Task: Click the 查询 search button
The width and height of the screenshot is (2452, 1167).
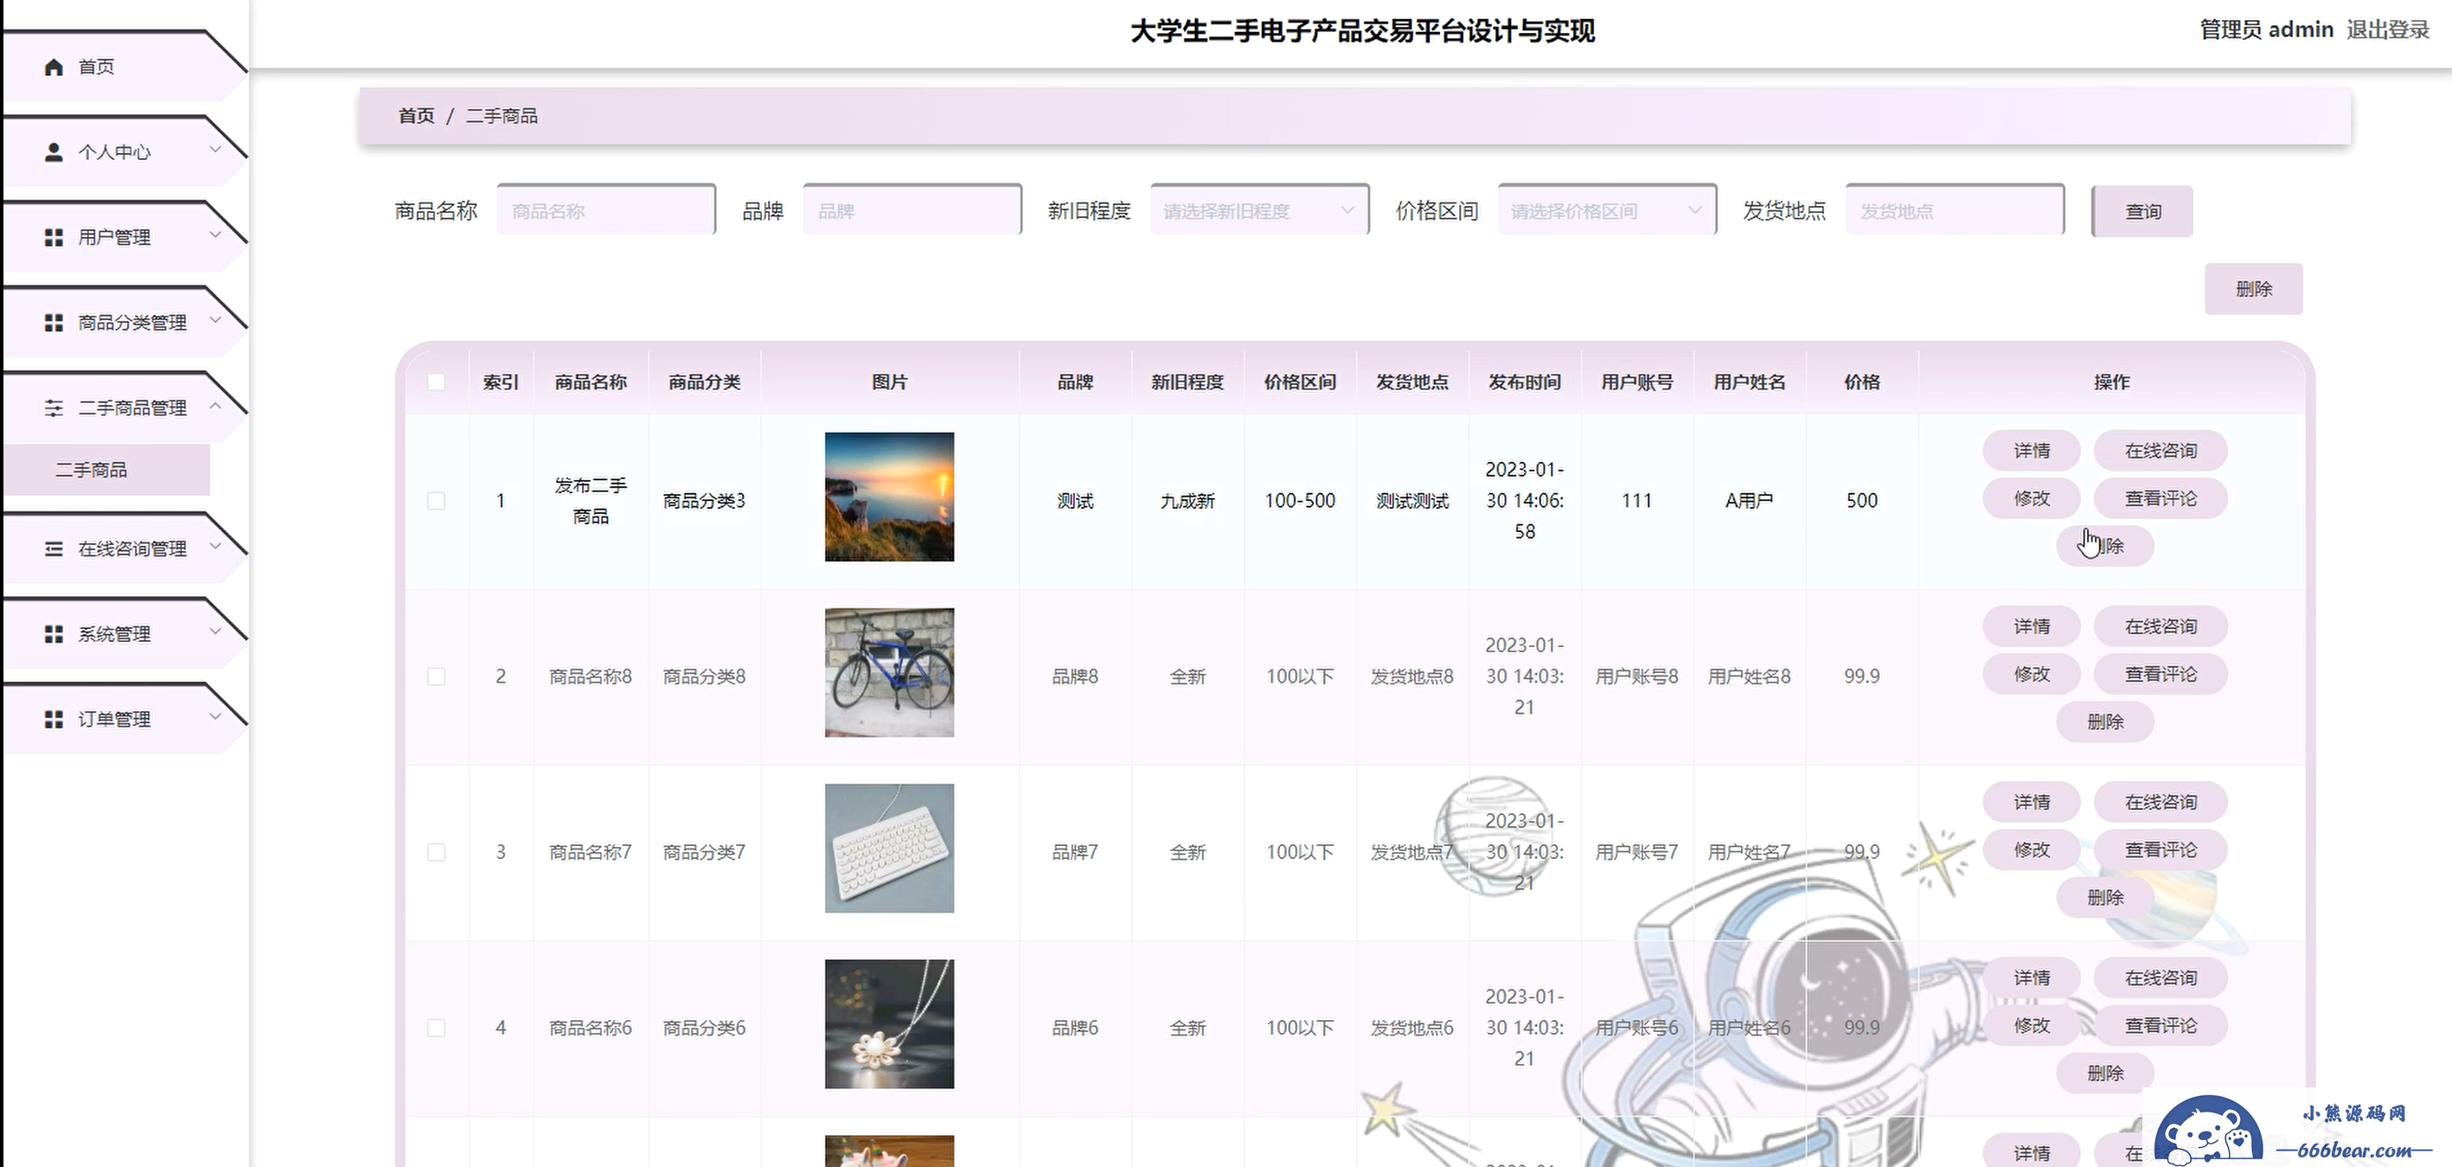Action: (2142, 211)
